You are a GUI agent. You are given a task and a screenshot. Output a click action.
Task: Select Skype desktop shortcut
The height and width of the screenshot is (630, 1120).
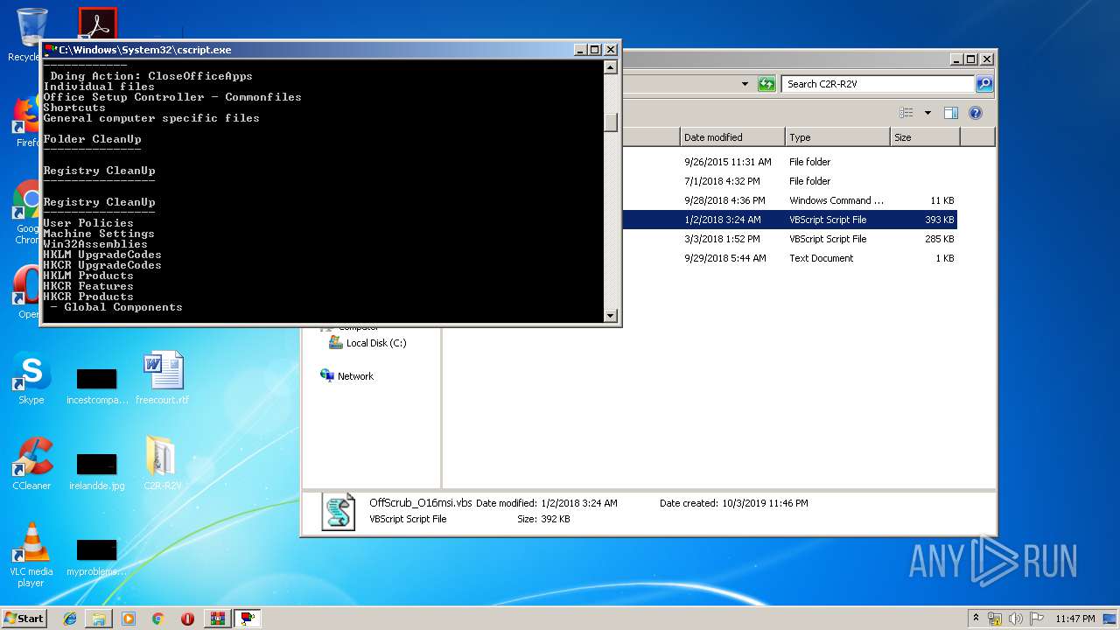[x=31, y=379]
